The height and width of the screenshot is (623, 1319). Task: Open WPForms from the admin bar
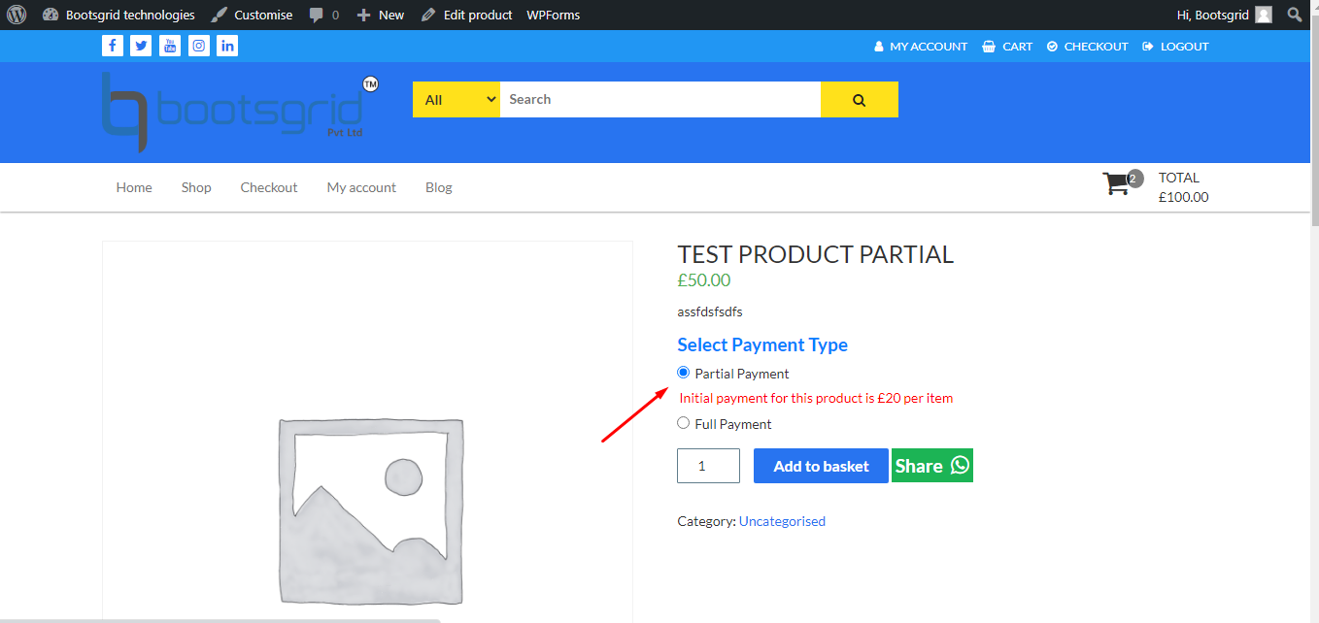point(553,15)
